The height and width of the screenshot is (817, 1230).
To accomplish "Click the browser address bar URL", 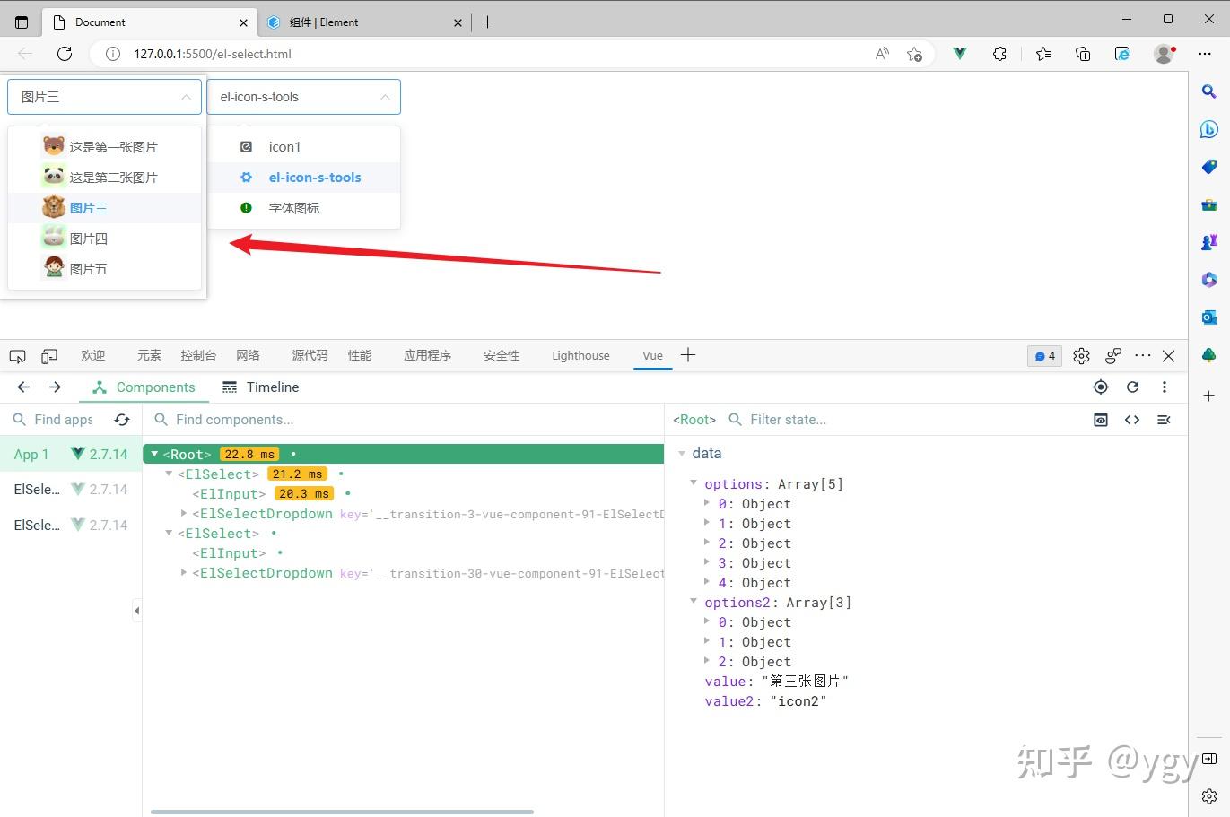I will coord(213,54).
